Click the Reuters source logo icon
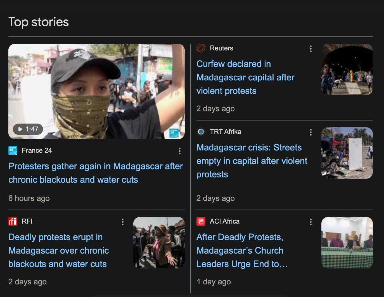 click(201, 48)
